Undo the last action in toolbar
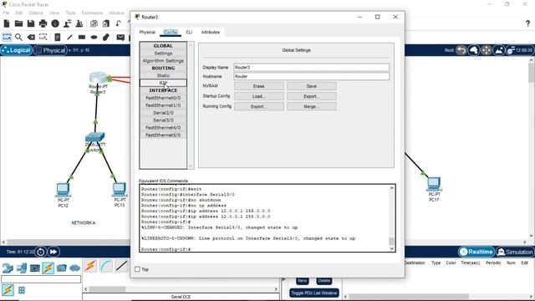The width and height of the screenshot is (535, 301). pos(119,23)
